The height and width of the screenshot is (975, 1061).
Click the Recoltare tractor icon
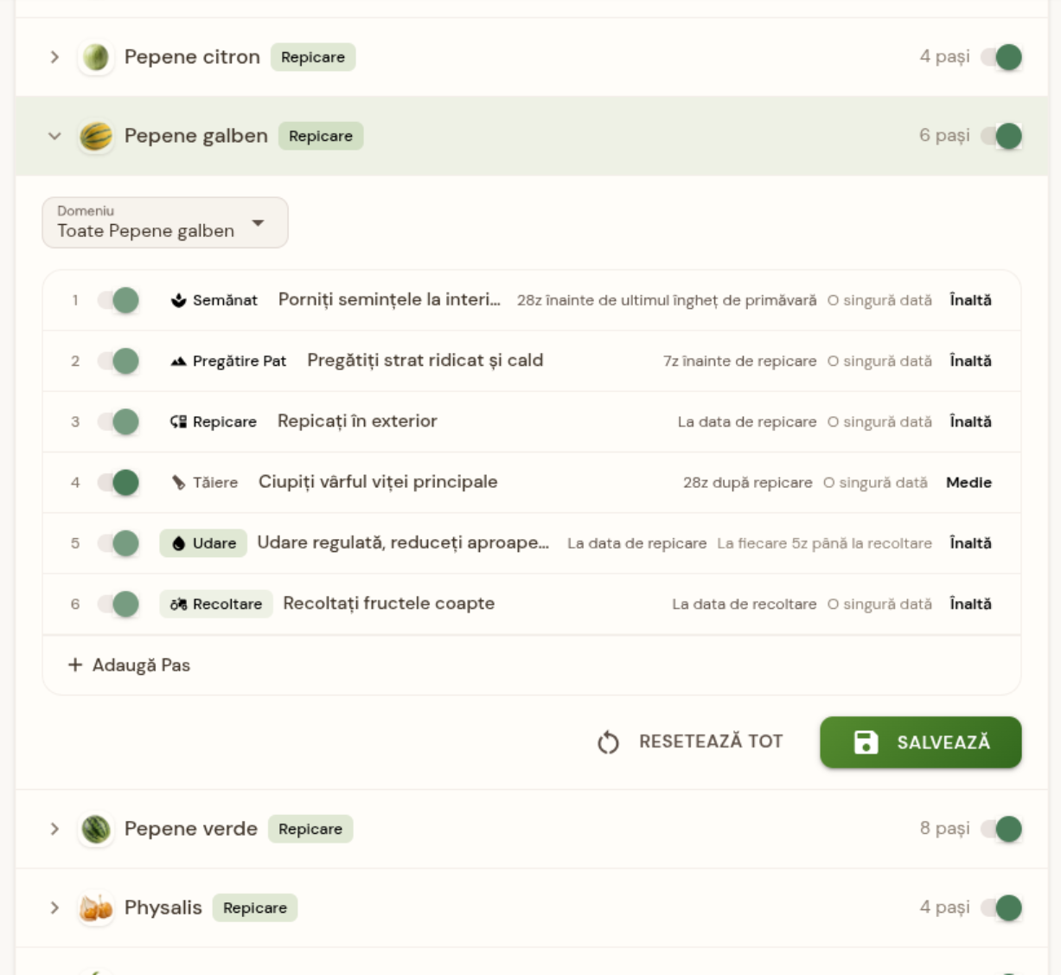coord(179,604)
